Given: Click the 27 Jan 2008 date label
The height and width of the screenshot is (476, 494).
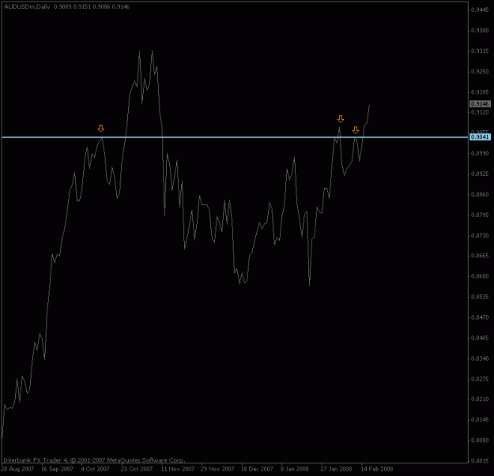Looking at the screenshot, I should pos(336,469).
